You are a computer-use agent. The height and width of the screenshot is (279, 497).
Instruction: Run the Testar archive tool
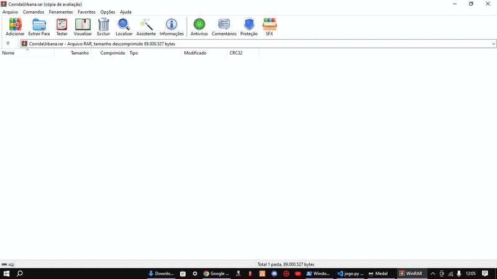(62, 26)
